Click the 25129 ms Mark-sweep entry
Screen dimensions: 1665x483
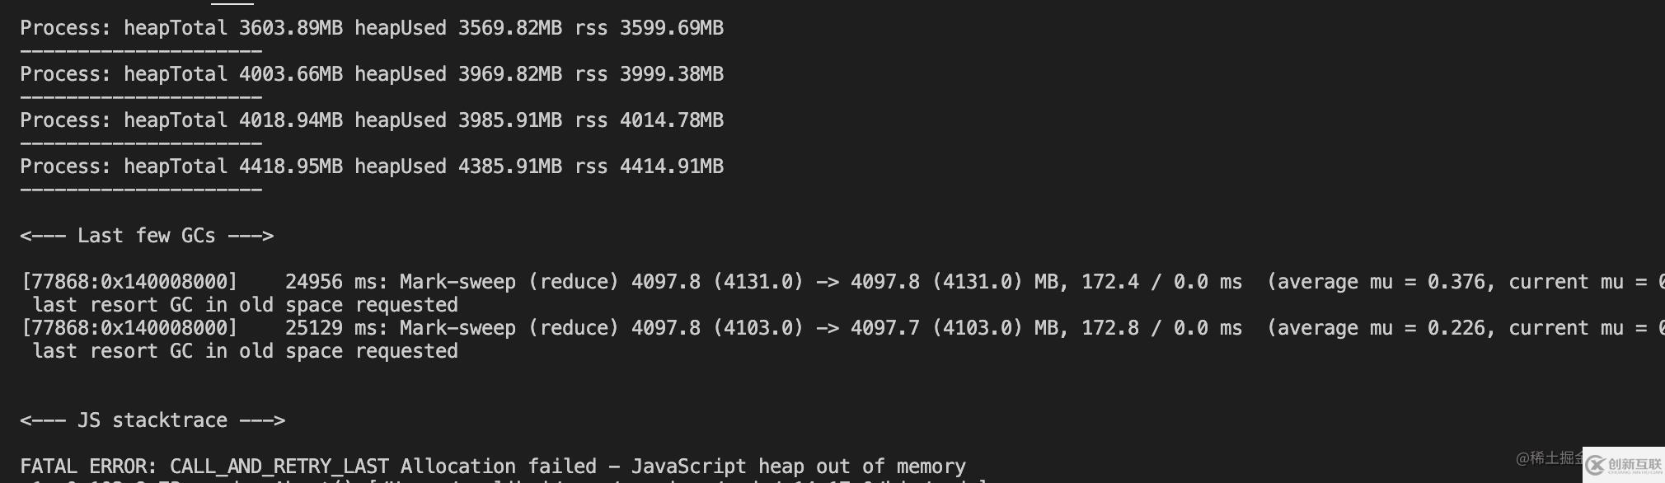coord(400,328)
